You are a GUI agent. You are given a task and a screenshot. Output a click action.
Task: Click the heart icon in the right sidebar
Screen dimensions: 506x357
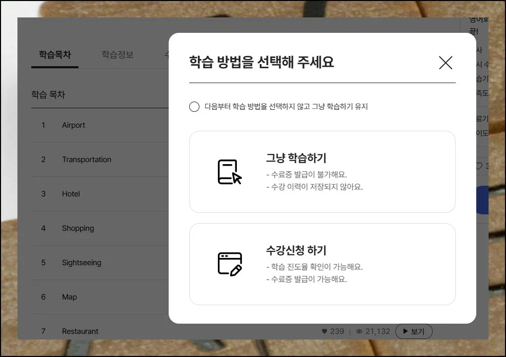(479, 166)
